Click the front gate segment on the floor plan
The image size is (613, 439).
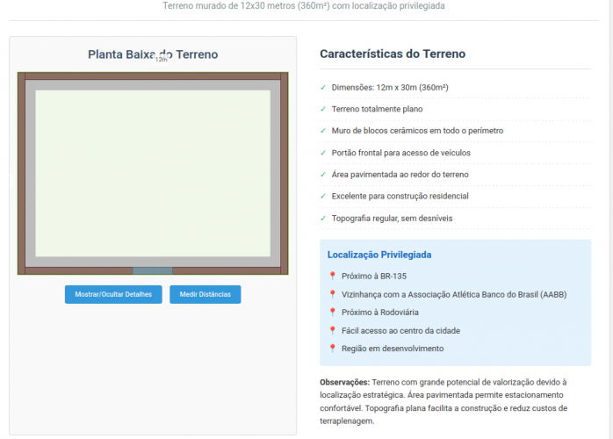pos(153,270)
